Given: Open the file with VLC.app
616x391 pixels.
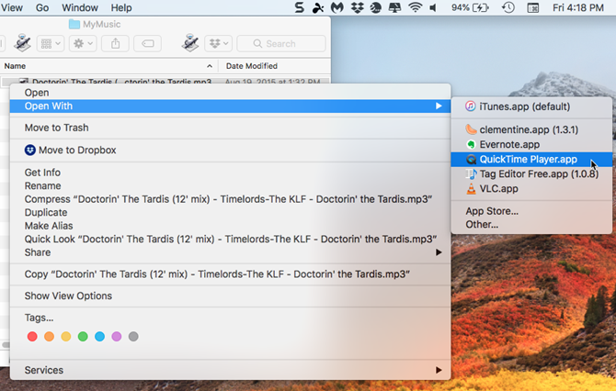Looking at the screenshot, I should pos(531,189).
